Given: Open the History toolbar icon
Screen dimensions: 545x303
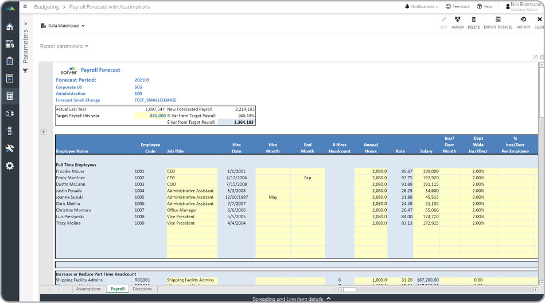Looking at the screenshot, I should [523, 22].
